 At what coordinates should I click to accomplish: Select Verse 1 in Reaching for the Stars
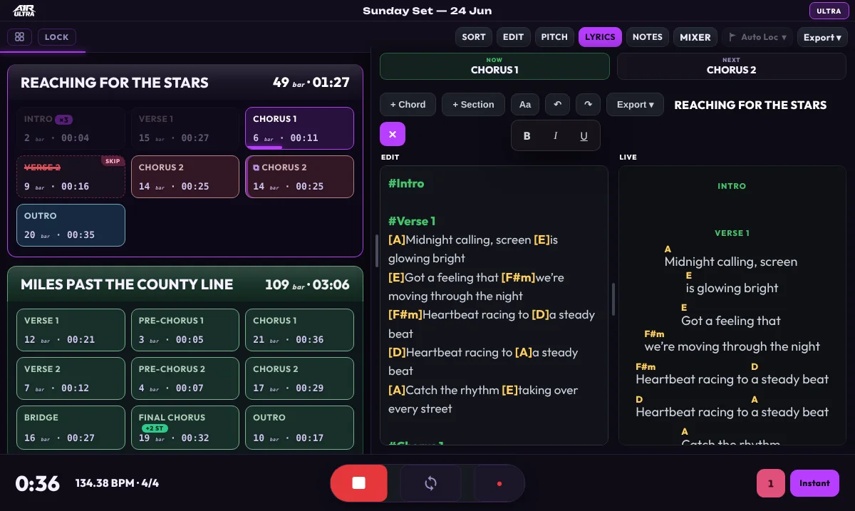click(x=185, y=128)
